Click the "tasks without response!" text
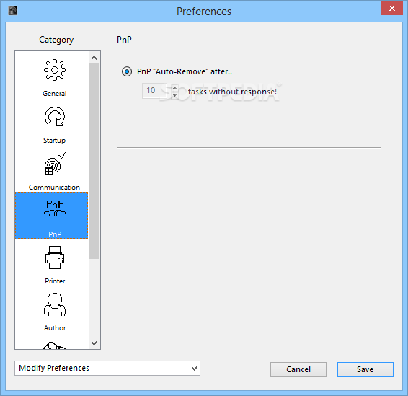This screenshot has width=408, height=396. (232, 92)
